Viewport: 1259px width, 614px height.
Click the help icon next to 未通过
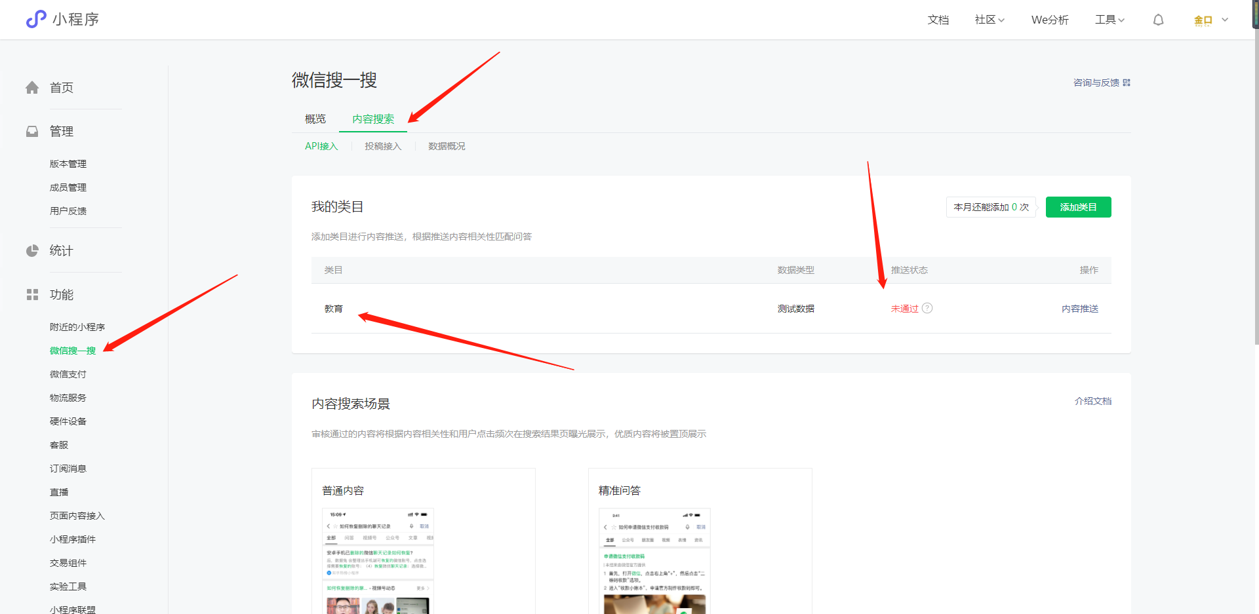click(927, 308)
